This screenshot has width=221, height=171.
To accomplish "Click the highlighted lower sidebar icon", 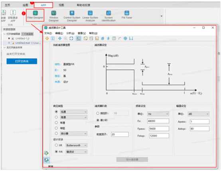I will (x=46, y=160).
